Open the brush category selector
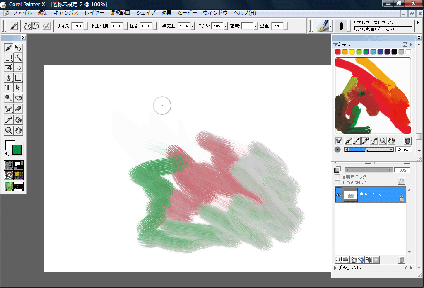 pos(325,26)
